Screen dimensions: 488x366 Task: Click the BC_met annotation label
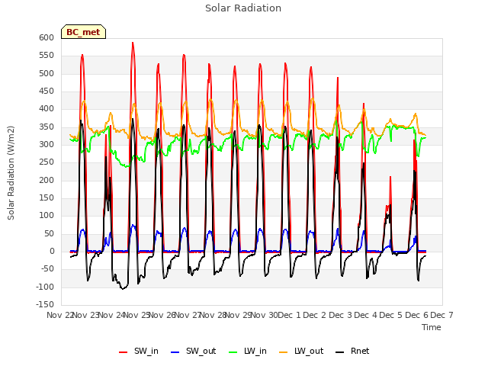pyautogui.click(x=83, y=32)
